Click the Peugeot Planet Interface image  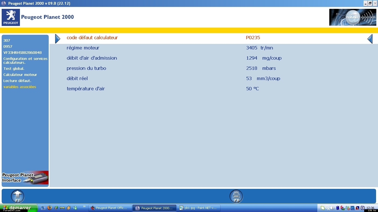tap(25, 178)
